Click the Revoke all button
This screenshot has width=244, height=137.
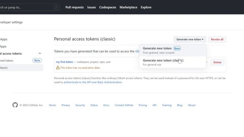[217, 39]
